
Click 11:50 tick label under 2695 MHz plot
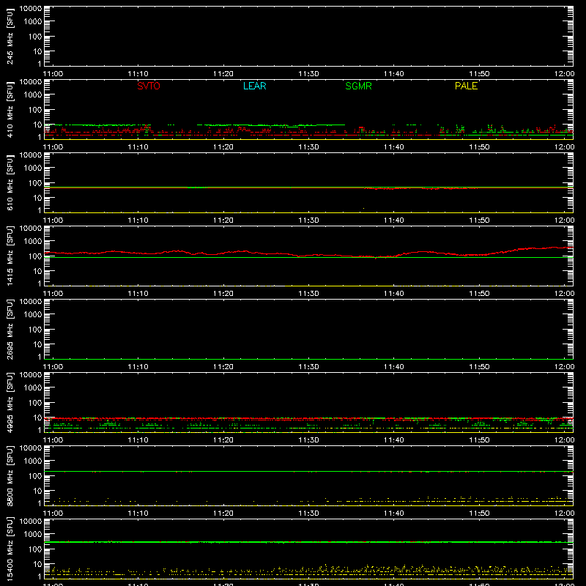coord(479,367)
